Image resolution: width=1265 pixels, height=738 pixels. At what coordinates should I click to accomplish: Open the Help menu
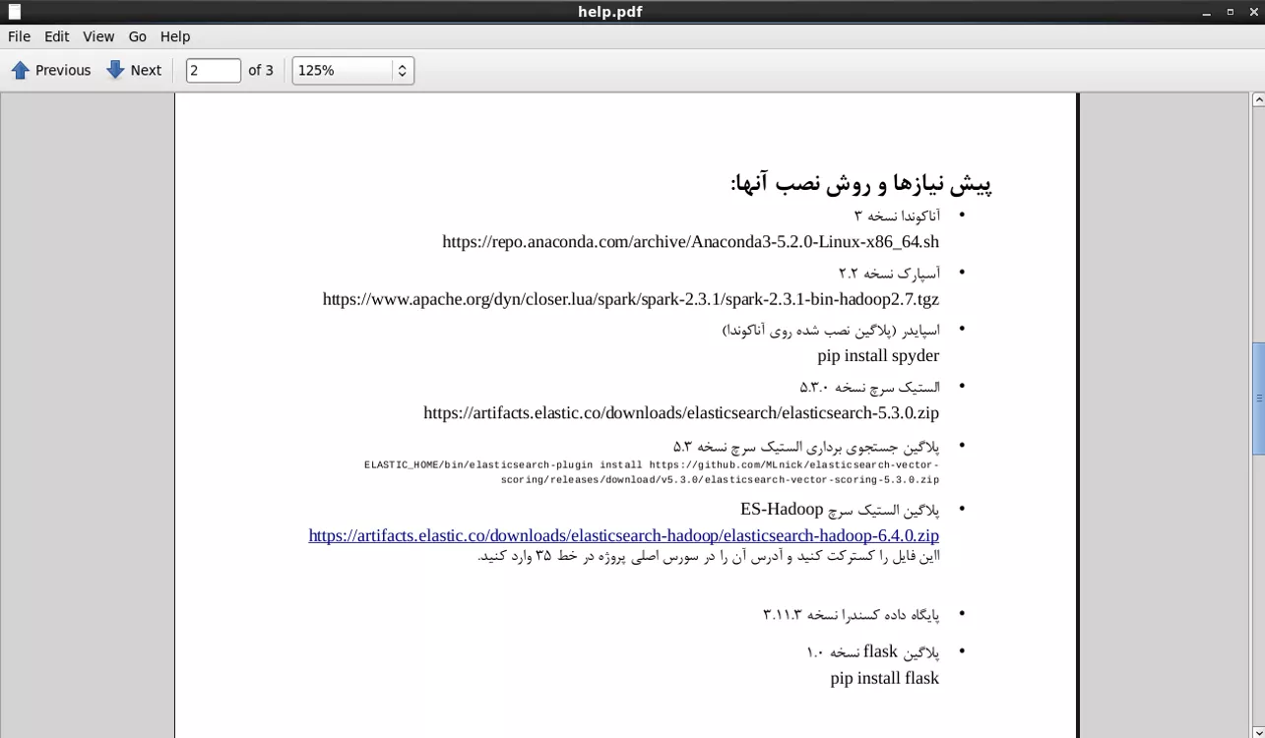175,36
